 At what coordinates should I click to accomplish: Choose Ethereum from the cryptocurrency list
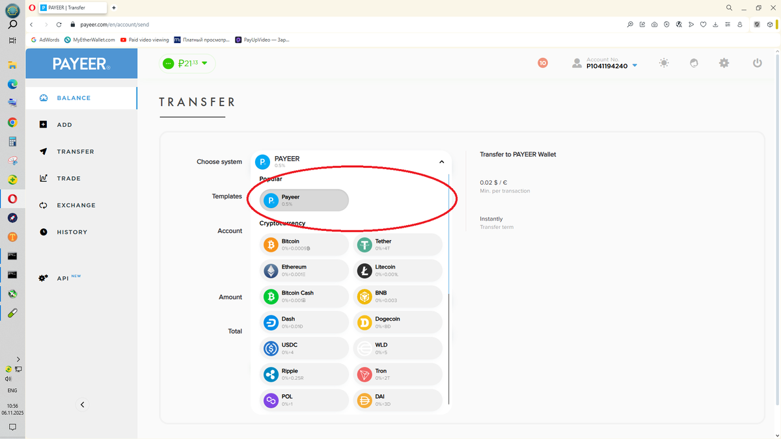[x=304, y=271]
